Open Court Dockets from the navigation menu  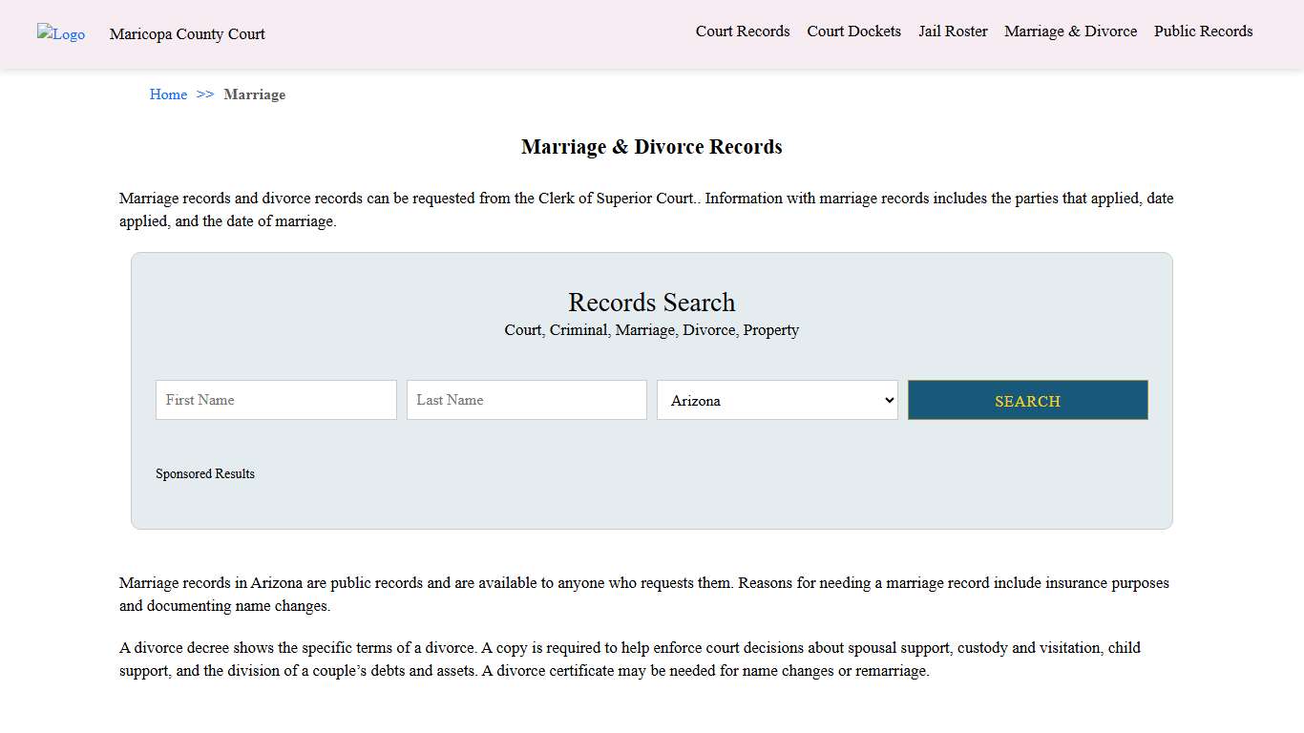(x=853, y=31)
